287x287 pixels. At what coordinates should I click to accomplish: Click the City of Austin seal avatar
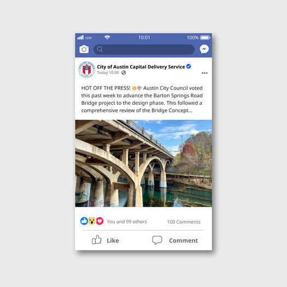point(87,69)
